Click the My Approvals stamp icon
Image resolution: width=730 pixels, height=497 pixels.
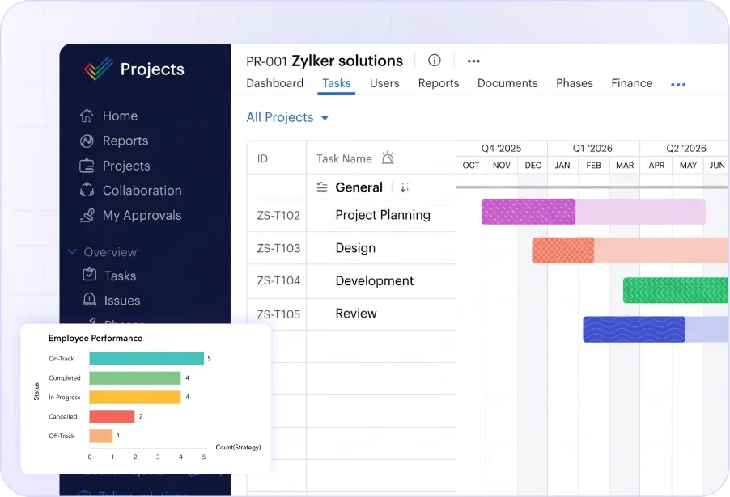[87, 215]
